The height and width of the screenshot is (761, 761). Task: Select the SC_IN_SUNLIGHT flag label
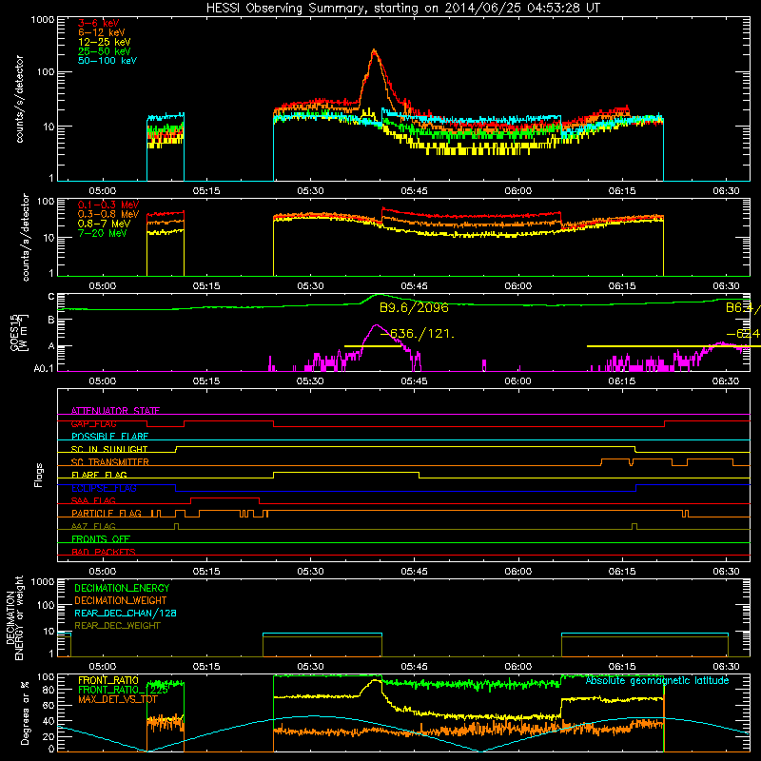point(109,449)
